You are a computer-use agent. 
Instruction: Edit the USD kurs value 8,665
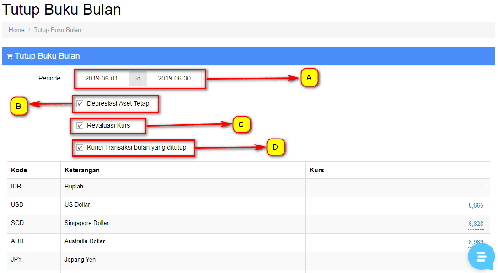pyautogui.click(x=476, y=206)
